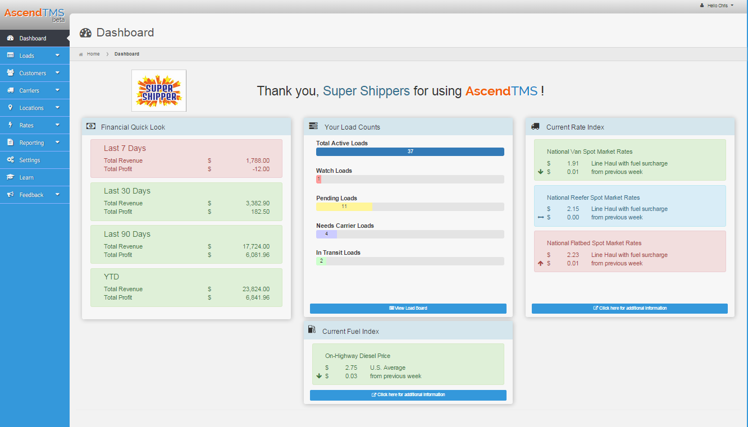
Task: Click the yellow Pending Loads bar showing 11
Action: pyautogui.click(x=344, y=206)
